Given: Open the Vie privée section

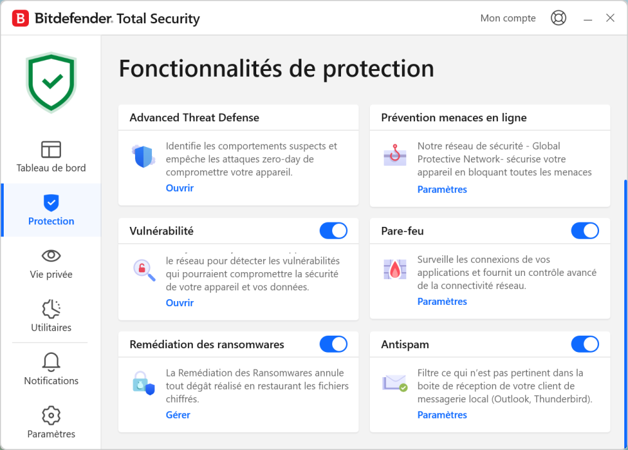Looking at the screenshot, I should click(x=51, y=263).
